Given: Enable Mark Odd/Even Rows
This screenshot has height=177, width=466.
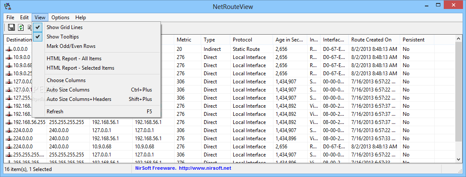Looking at the screenshot, I should point(97,46).
